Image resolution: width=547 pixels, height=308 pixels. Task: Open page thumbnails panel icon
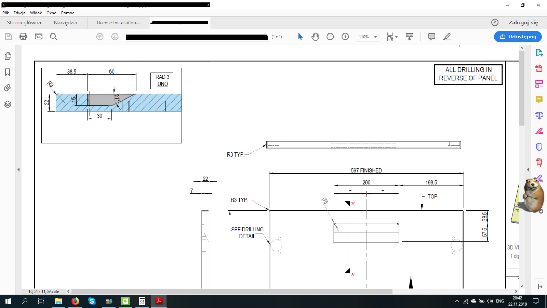click(x=8, y=56)
